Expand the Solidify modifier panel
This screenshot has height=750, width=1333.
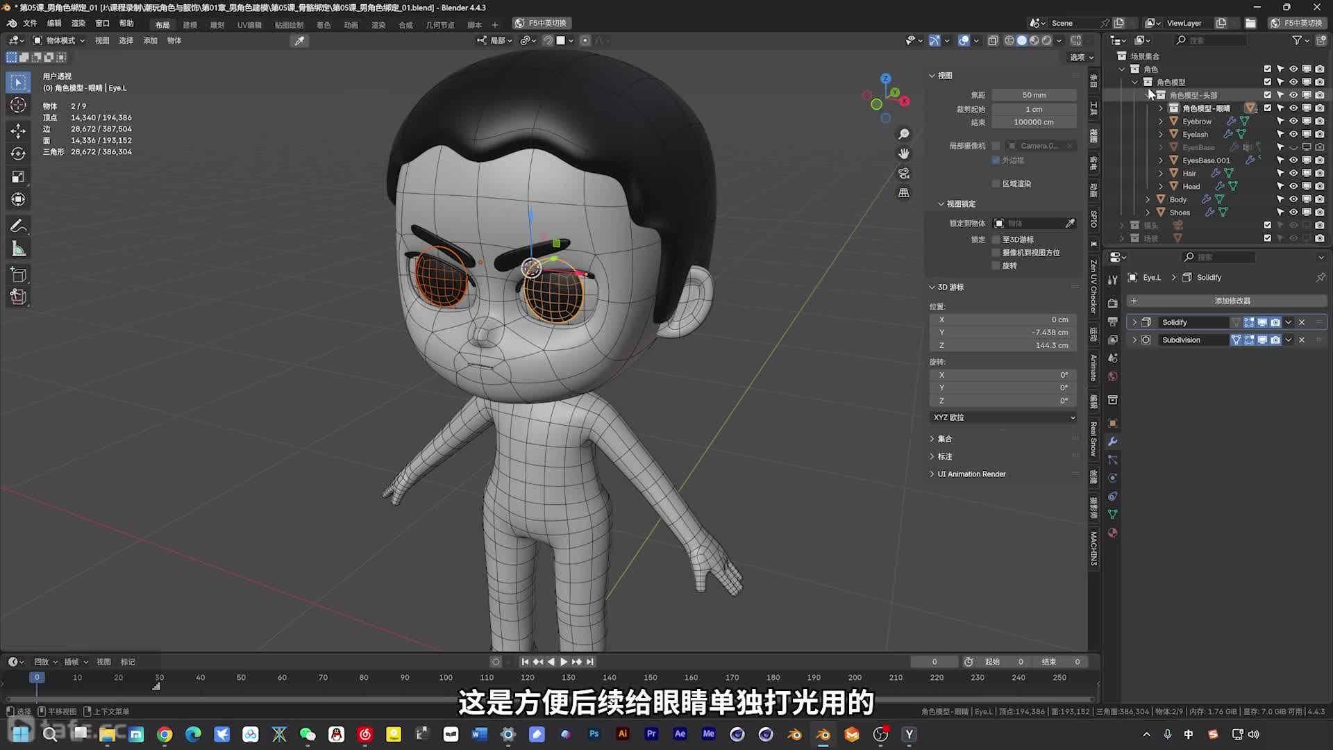(1134, 322)
